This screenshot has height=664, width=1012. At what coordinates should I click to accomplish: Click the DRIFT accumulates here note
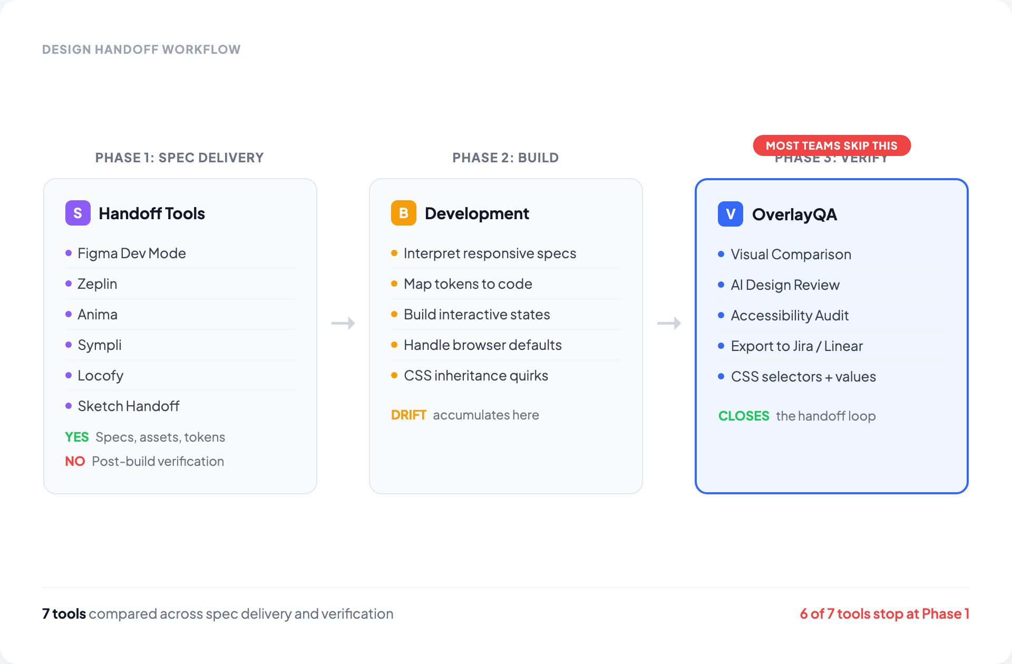pyautogui.click(x=465, y=415)
